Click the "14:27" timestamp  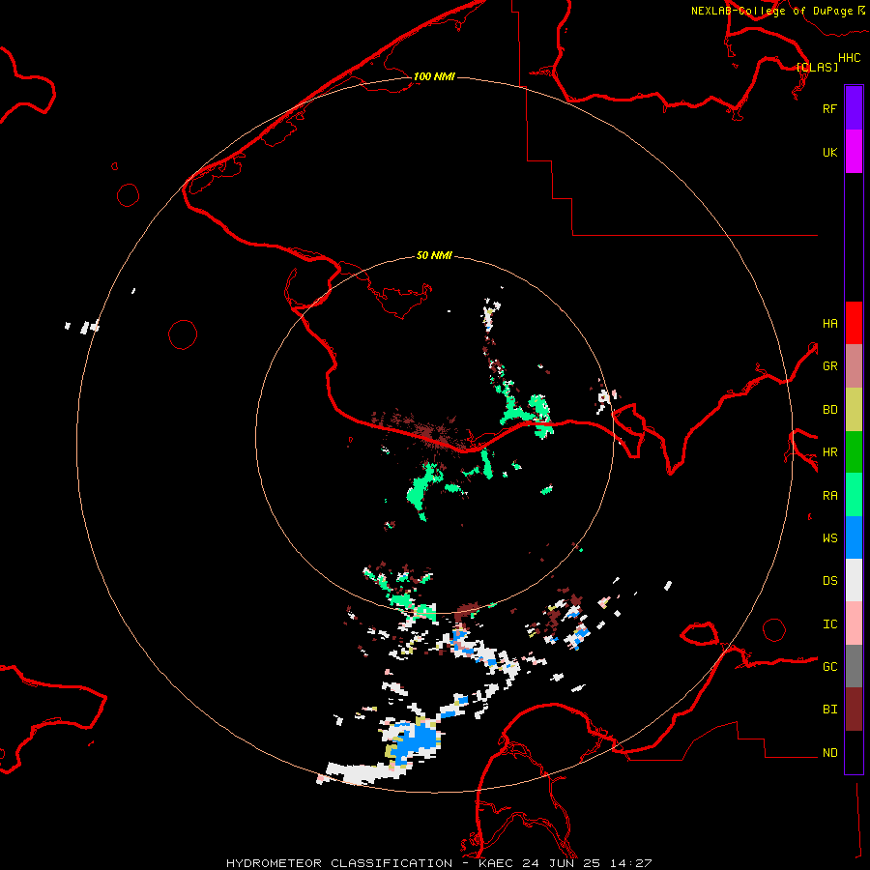tap(630, 863)
